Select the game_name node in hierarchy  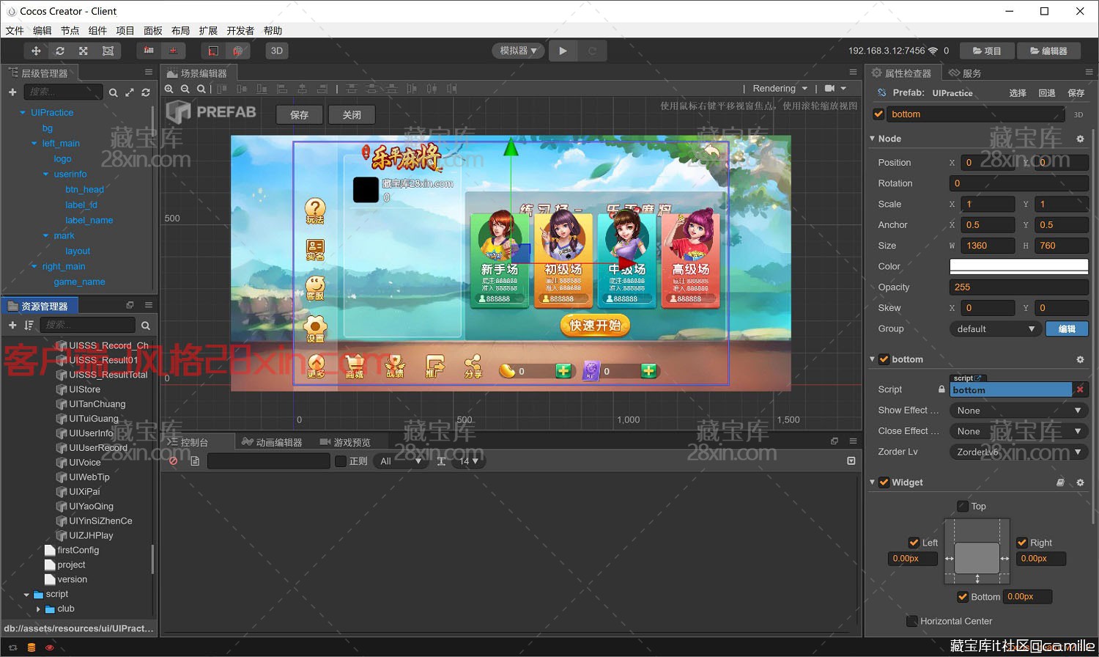[x=79, y=282]
